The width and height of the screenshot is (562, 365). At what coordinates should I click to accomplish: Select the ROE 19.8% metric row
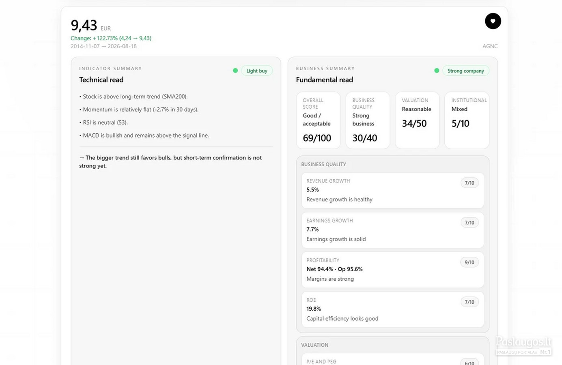(393, 309)
